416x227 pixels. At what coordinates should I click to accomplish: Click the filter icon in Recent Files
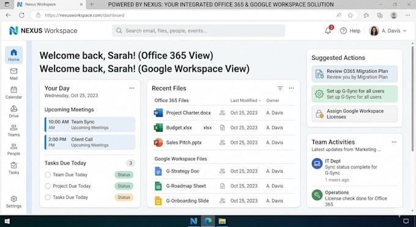click(280, 88)
